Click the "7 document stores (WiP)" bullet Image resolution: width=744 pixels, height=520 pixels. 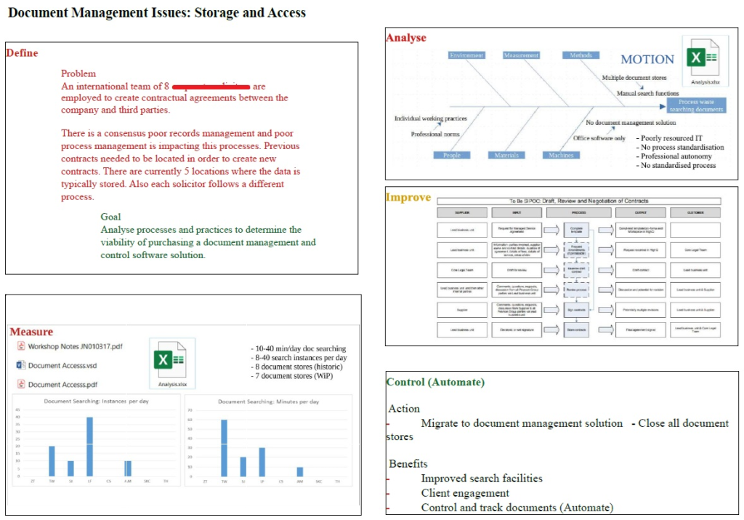[x=292, y=375]
